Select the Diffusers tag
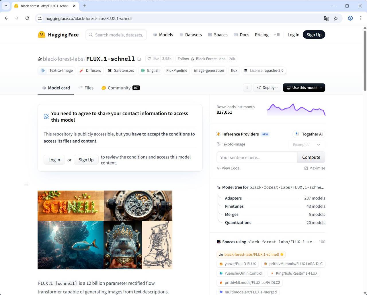 tap(90, 71)
